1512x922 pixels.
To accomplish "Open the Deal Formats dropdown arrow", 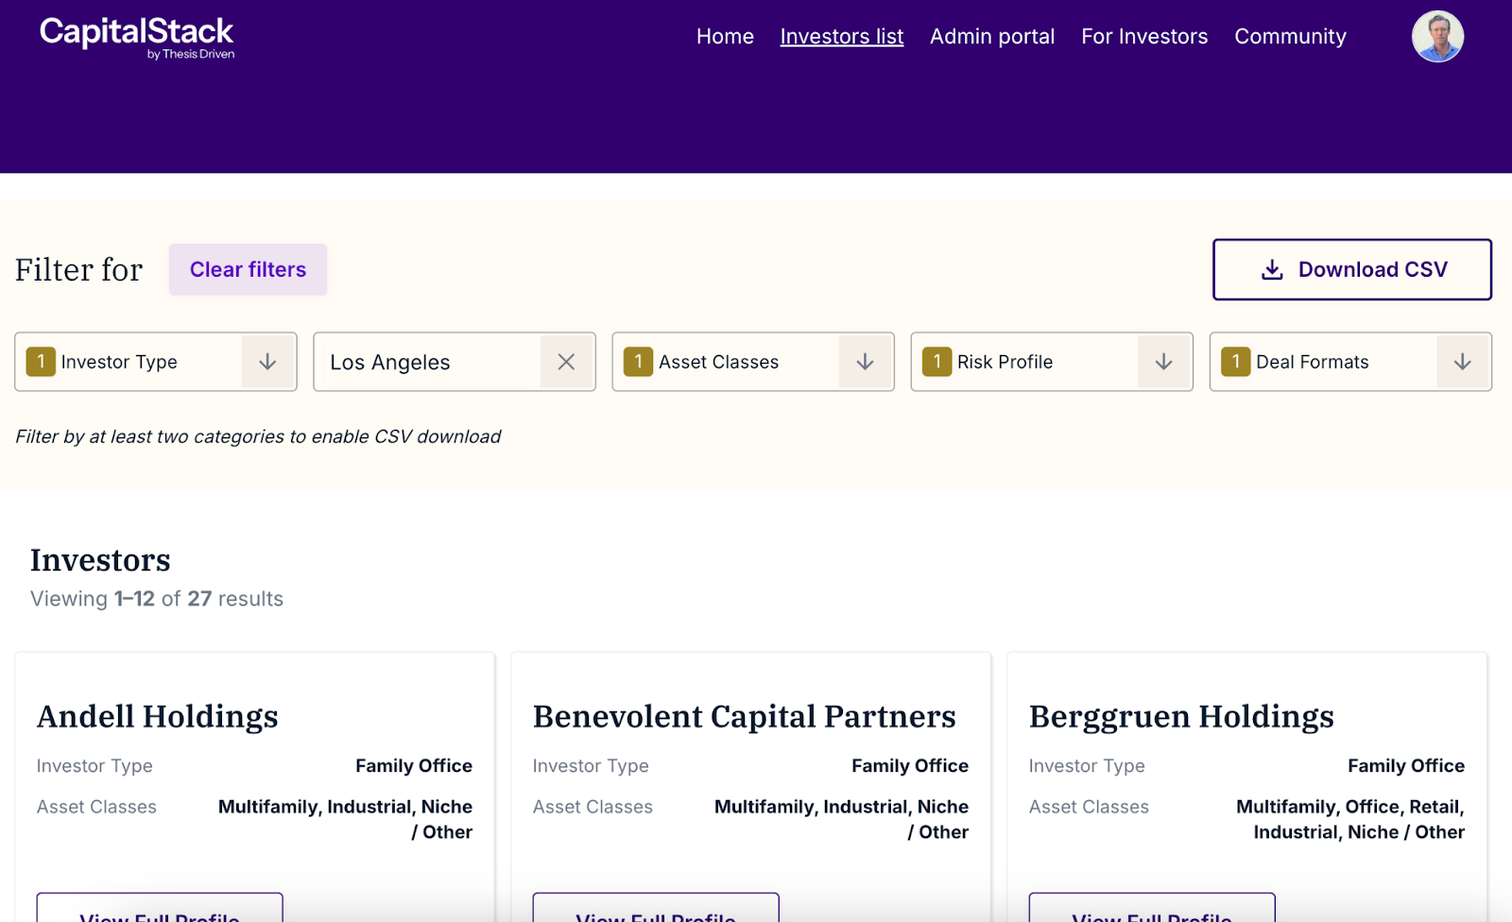I will point(1462,362).
